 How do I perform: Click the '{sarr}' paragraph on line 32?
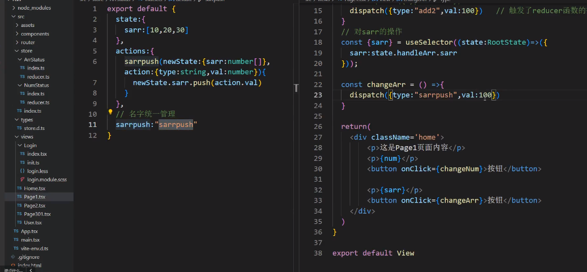pyautogui.click(x=395, y=190)
